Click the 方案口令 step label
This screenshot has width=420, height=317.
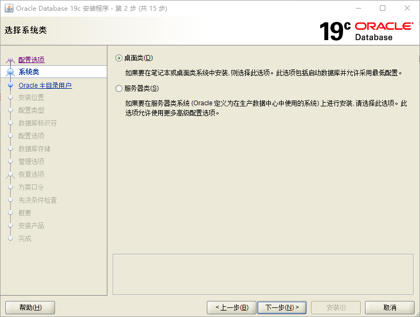tap(31, 187)
